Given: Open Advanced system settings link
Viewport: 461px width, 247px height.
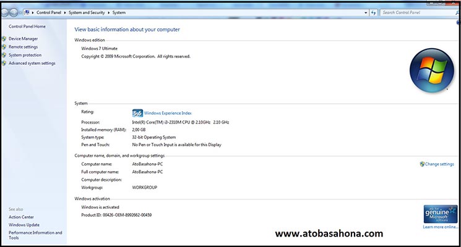Looking at the screenshot, I should coord(32,64).
